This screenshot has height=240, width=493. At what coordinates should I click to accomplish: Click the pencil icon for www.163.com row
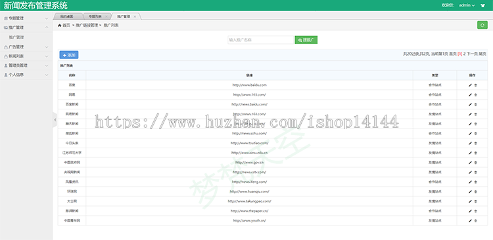click(x=470, y=94)
